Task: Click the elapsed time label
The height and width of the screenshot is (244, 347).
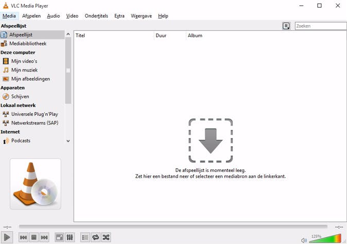Action: 7,227
